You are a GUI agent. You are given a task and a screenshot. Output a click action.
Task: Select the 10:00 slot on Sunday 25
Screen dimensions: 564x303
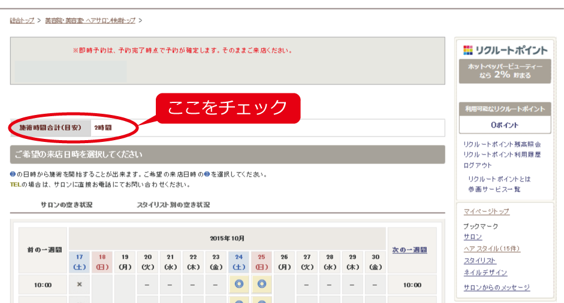(x=262, y=284)
